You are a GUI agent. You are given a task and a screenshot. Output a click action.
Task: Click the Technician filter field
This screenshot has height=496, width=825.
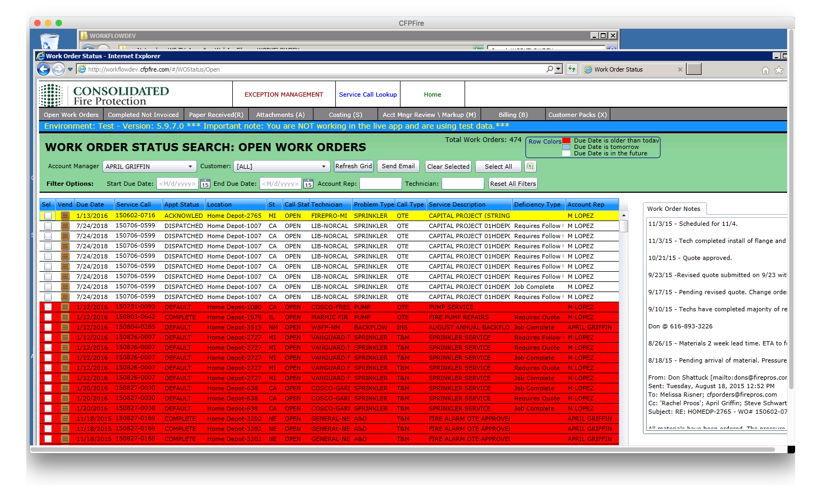tap(462, 184)
